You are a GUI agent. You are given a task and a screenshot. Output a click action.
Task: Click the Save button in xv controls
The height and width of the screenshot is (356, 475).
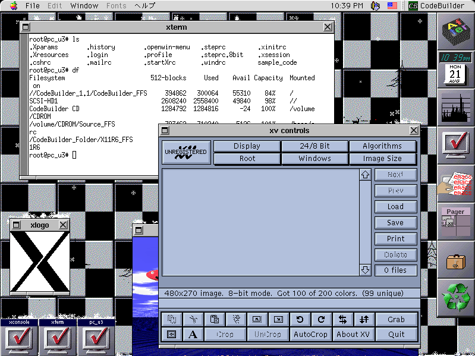point(395,222)
